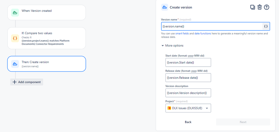
Task: Open the help question mark icon
Action: click(266, 7)
